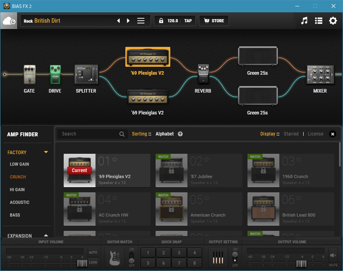Image resolution: width=343 pixels, height=271 pixels.
Task: Select the highlighted upper '69 Plexiglas V2 amp
Action: pos(147,57)
